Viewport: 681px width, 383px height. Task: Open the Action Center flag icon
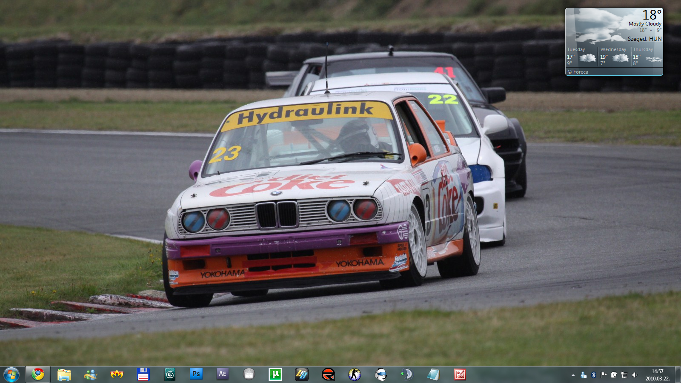pyautogui.click(x=604, y=375)
